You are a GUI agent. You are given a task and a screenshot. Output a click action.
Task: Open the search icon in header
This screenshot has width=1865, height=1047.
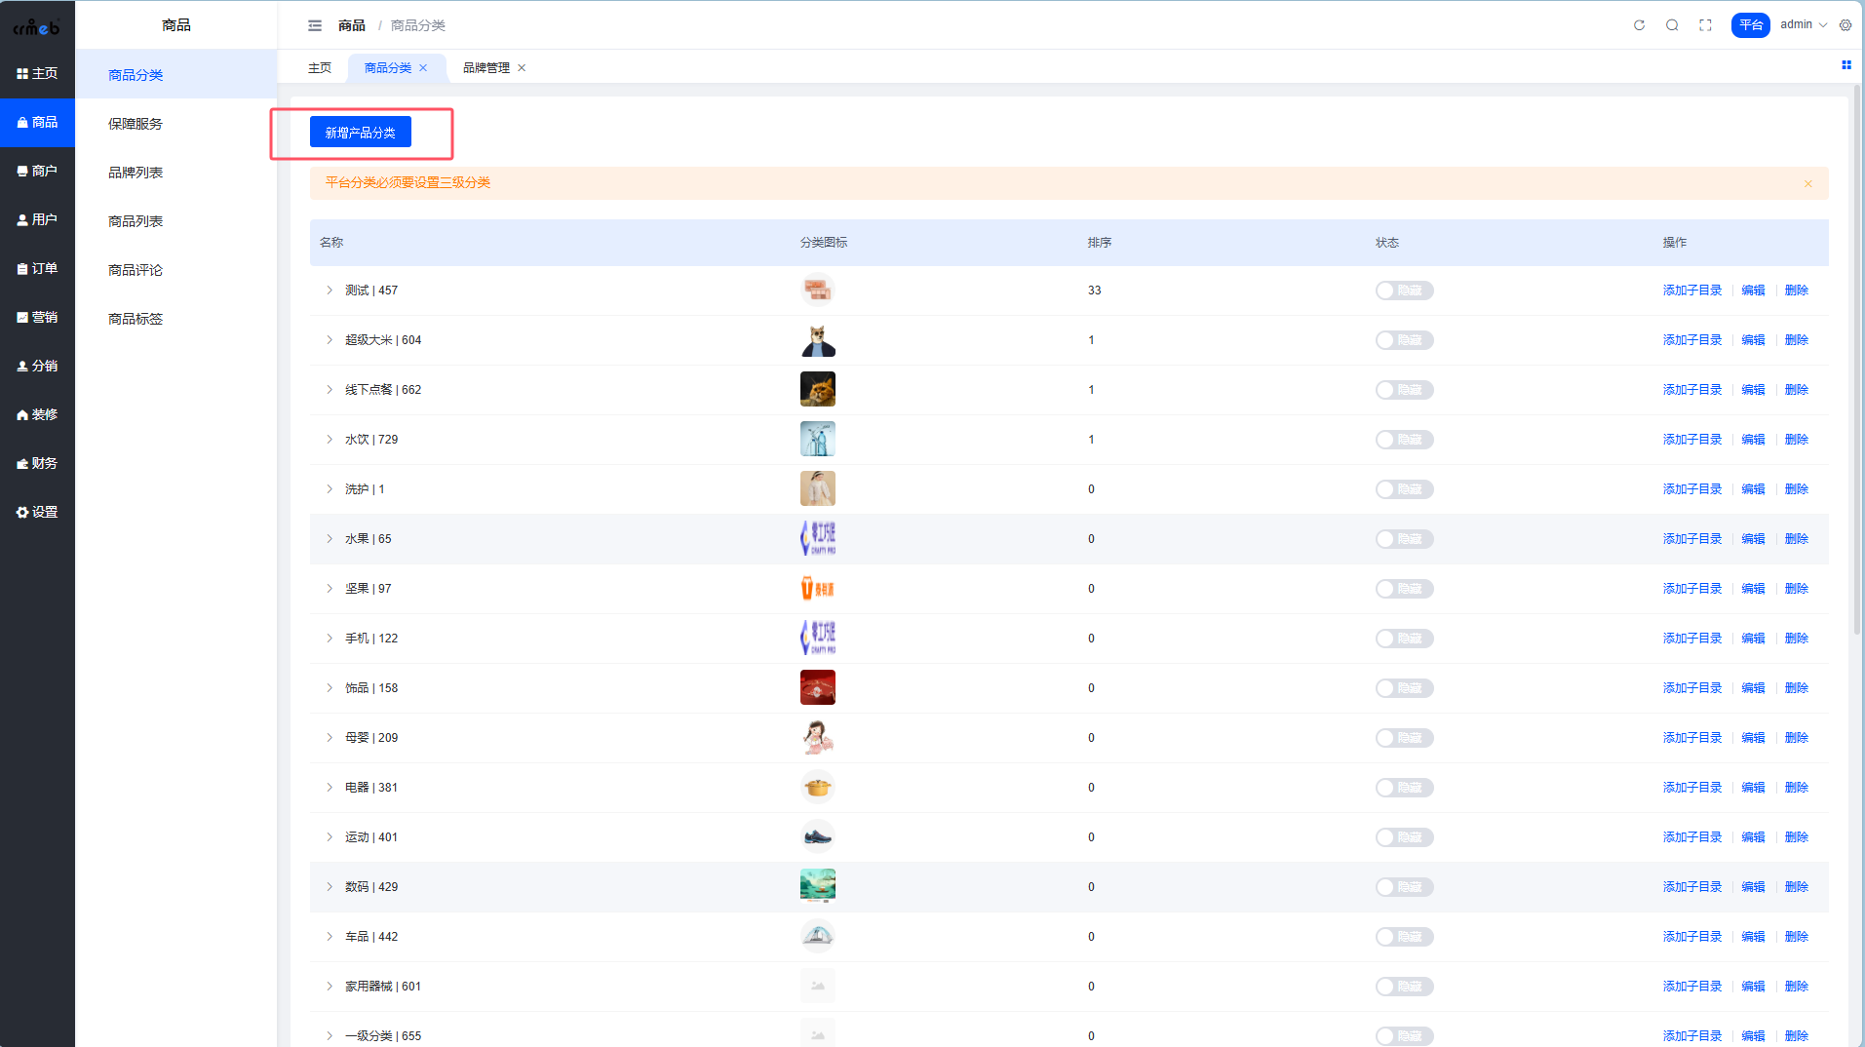tap(1672, 25)
